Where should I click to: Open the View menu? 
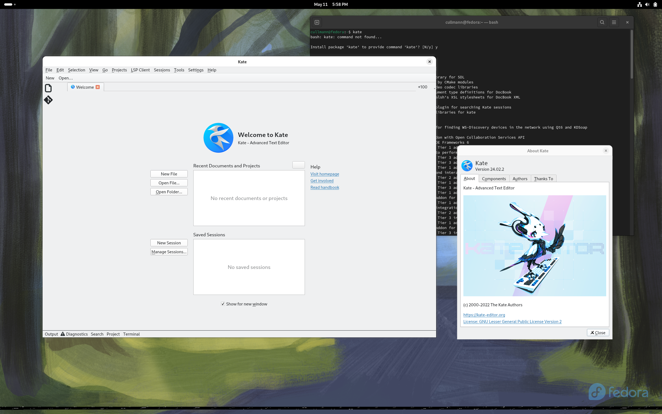point(93,70)
